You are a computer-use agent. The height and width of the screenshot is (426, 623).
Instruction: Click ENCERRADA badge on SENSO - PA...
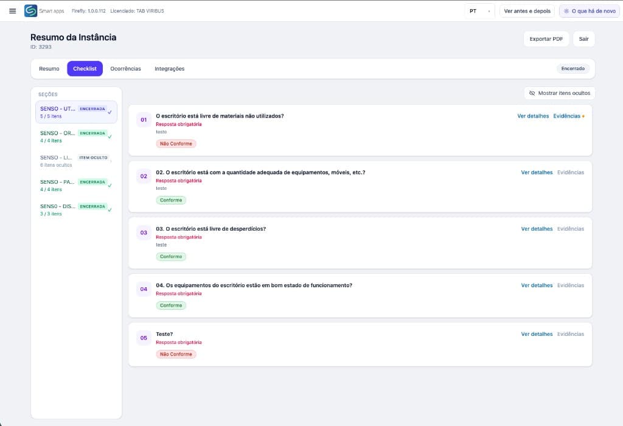[x=92, y=182]
